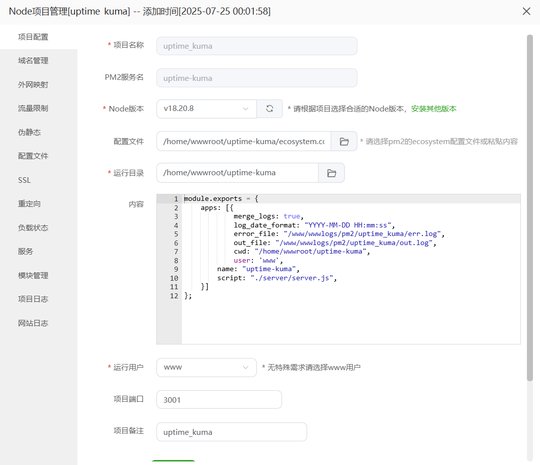
Task: Click the dialog vertical scrollbar
Action: pyautogui.click(x=530, y=208)
